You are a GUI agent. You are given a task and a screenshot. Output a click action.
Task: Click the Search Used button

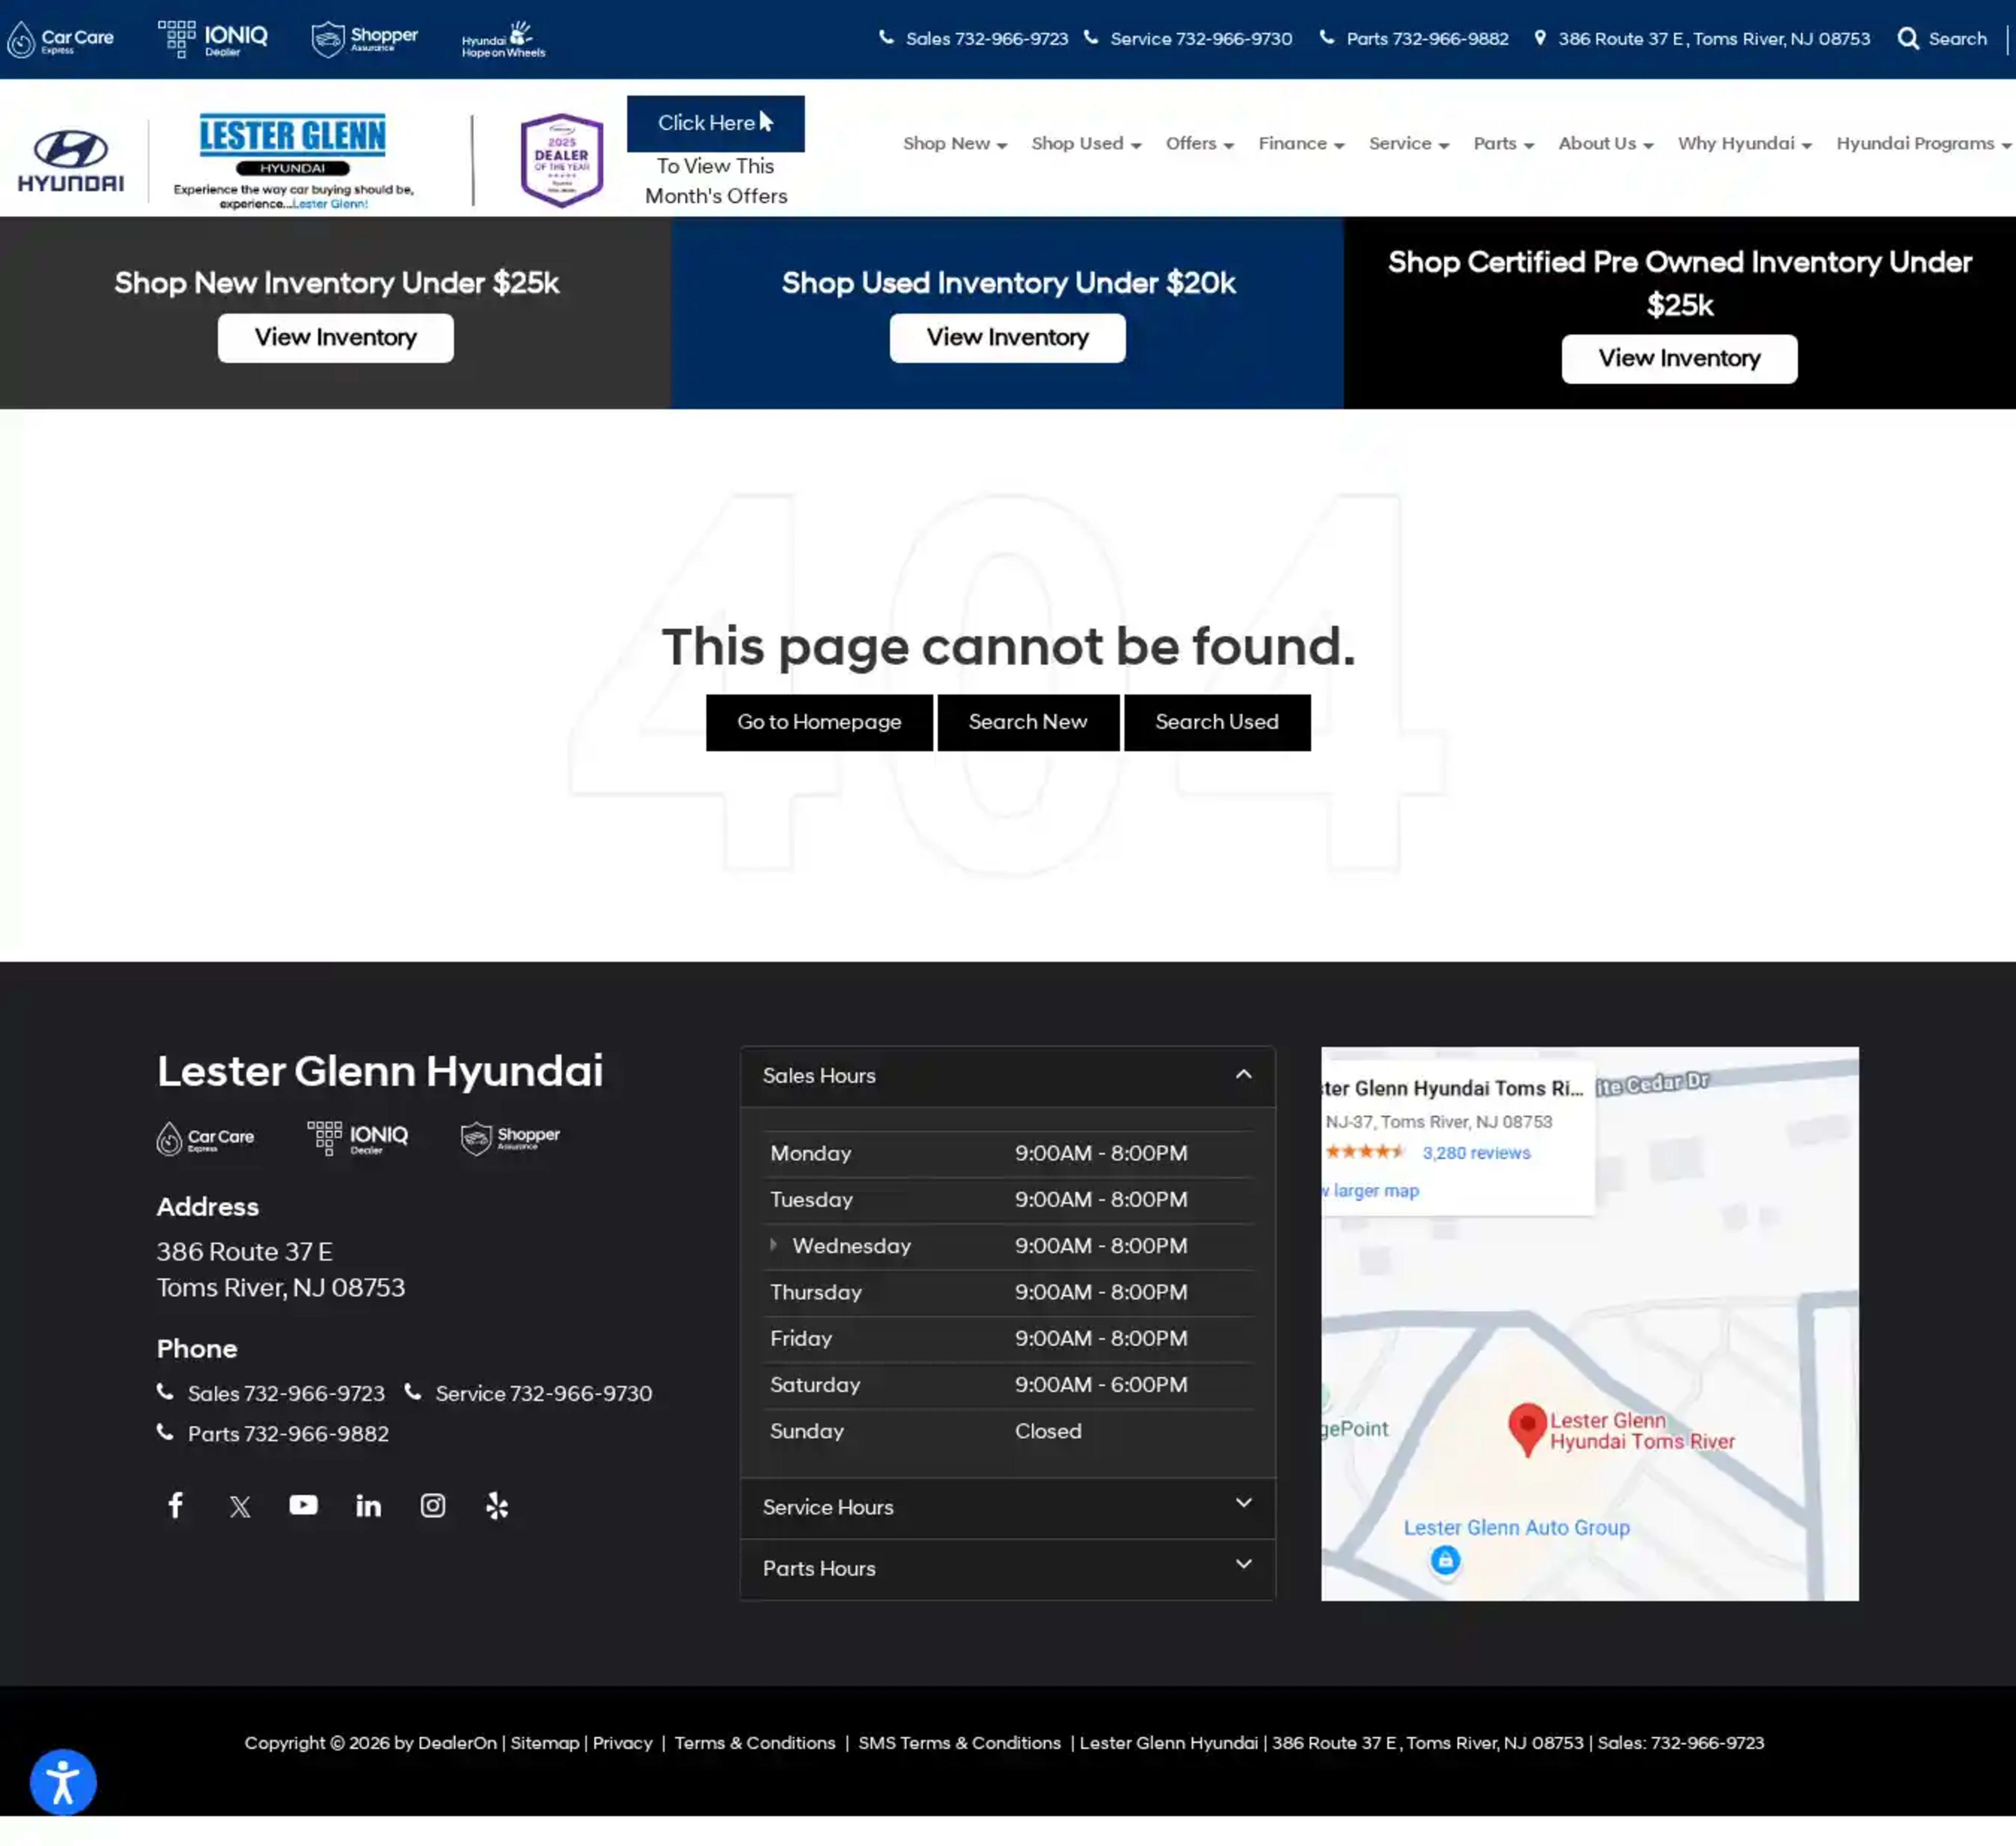[x=1217, y=722]
